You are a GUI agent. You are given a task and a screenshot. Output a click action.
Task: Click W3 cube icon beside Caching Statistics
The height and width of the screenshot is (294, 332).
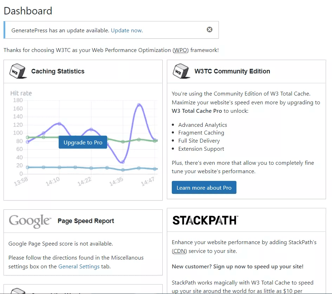pos(18,71)
